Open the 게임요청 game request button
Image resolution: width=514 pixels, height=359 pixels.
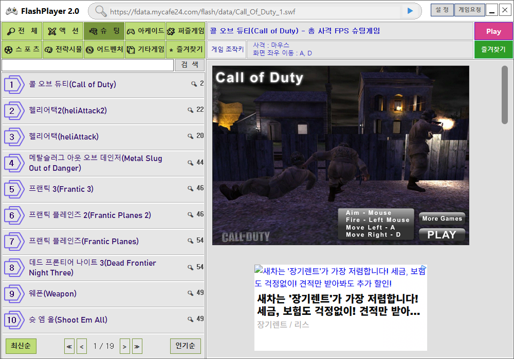pos(469,10)
